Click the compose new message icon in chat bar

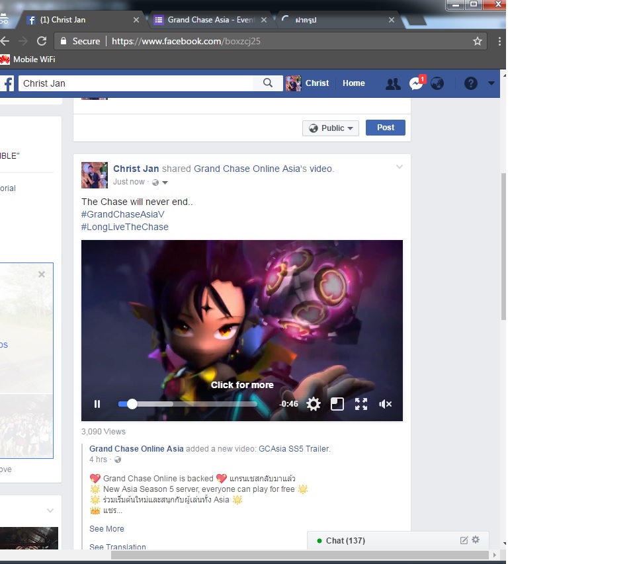click(464, 540)
